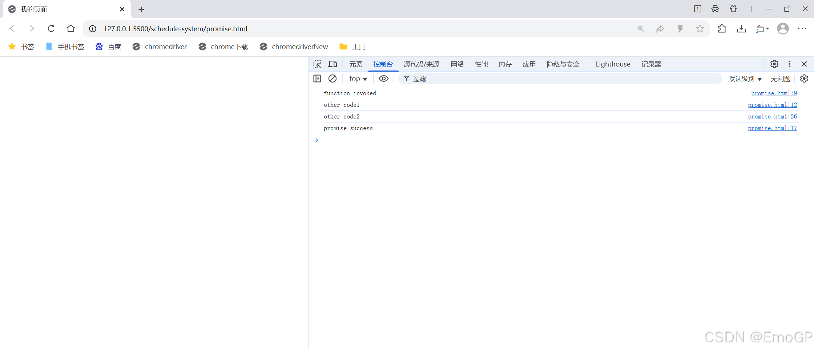814x350 pixels.
Task: Open the 手机书签 bookmark
Action: point(65,47)
